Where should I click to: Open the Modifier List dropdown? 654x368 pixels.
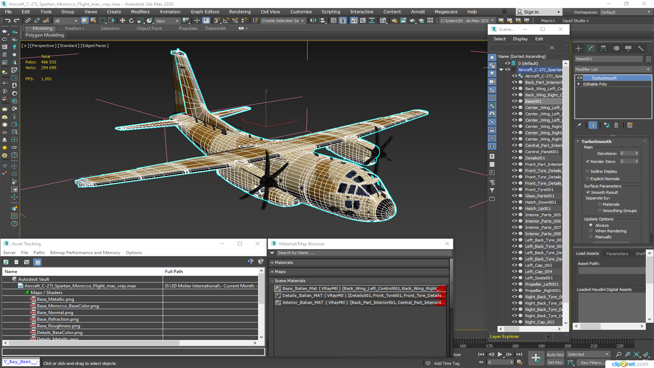(613, 69)
